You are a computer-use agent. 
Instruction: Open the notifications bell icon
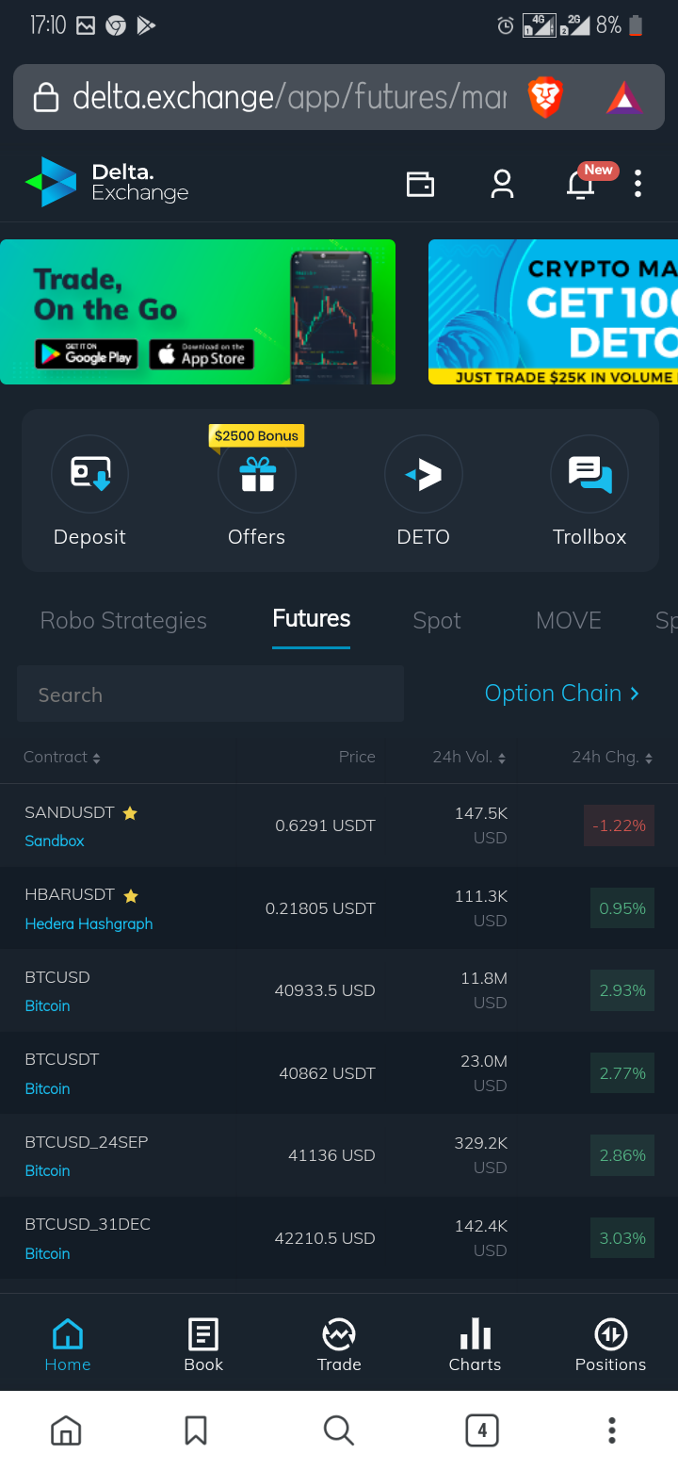coord(580,185)
